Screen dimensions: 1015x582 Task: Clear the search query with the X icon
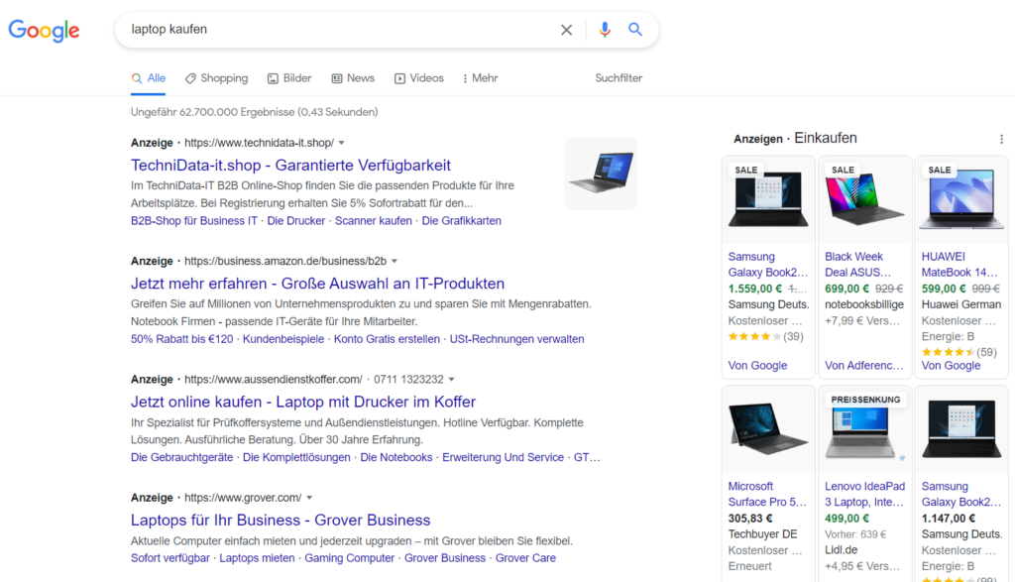coord(566,30)
